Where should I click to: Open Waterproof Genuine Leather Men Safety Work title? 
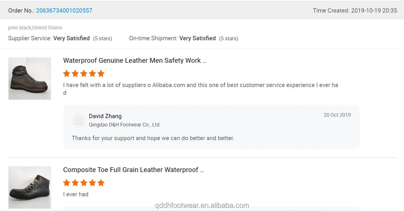pos(135,60)
